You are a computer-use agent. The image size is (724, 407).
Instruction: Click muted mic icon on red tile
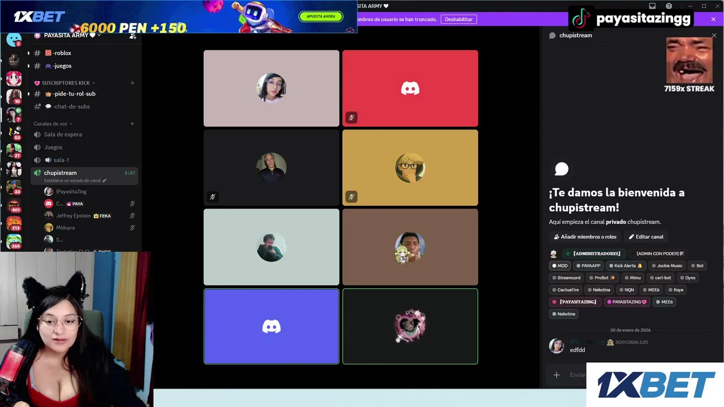pos(351,118)
